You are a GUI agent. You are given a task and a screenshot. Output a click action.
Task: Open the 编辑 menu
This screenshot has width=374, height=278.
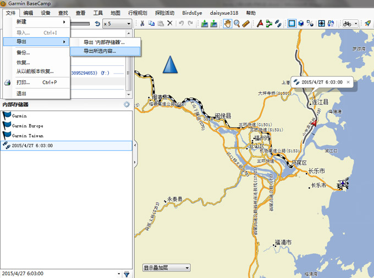pos(28,13)
